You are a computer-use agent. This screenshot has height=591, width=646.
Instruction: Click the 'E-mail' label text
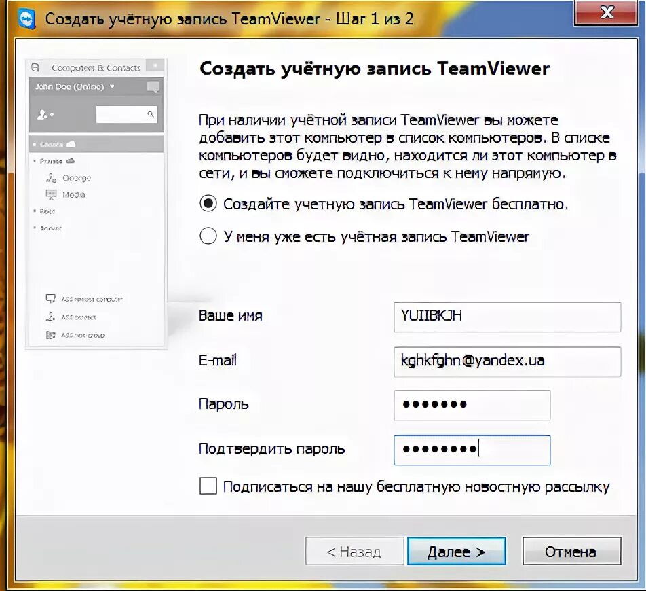(x=218, y=361)
